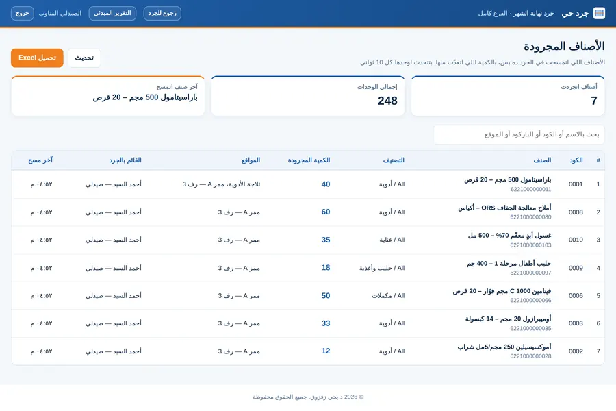This screenshot has width=616, height=411.
Task: Click counted quantity 50 for فيتامين C
Action: (x=326, y=296)
